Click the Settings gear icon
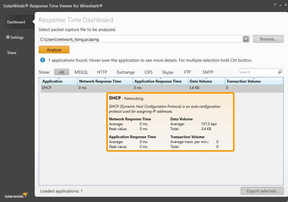This screenshot has height=202, width=288. pos(8,37)
